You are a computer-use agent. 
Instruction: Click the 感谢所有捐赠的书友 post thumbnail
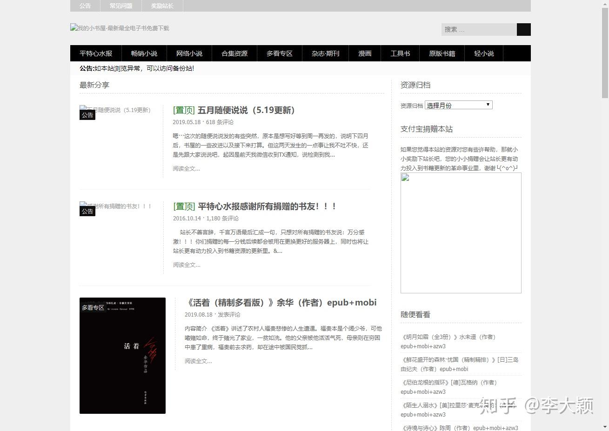tap(116, 206)
